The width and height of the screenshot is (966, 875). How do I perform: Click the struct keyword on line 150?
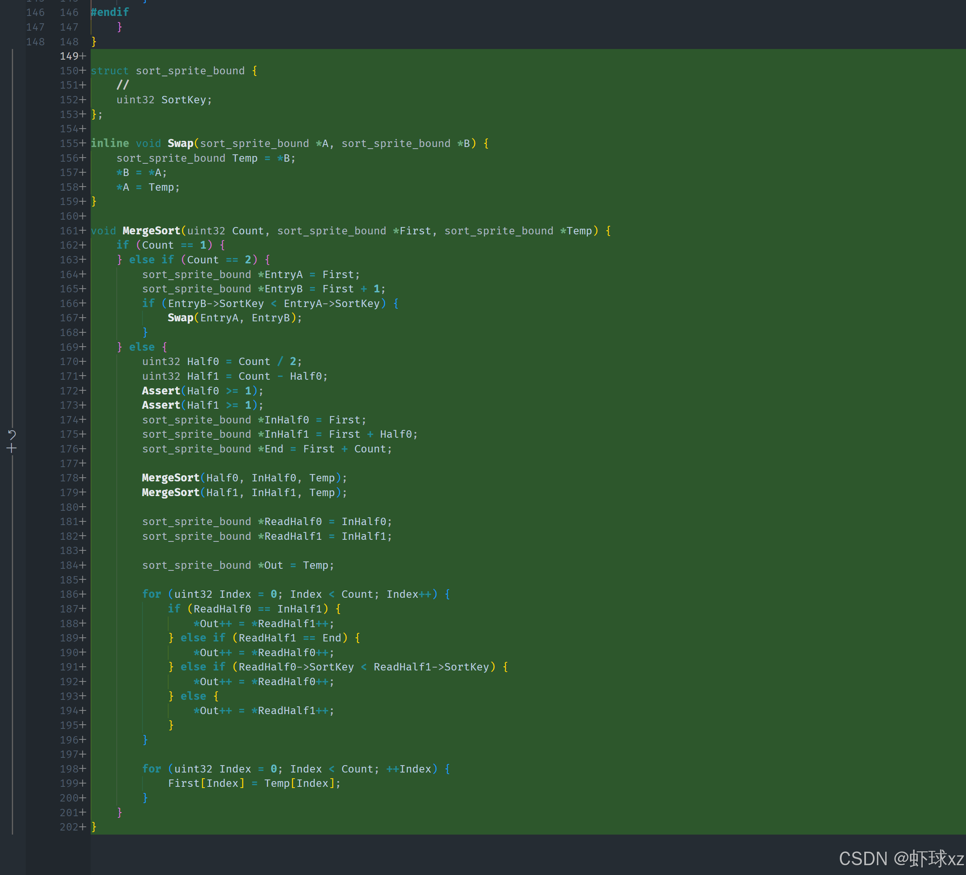coord(110,71)
